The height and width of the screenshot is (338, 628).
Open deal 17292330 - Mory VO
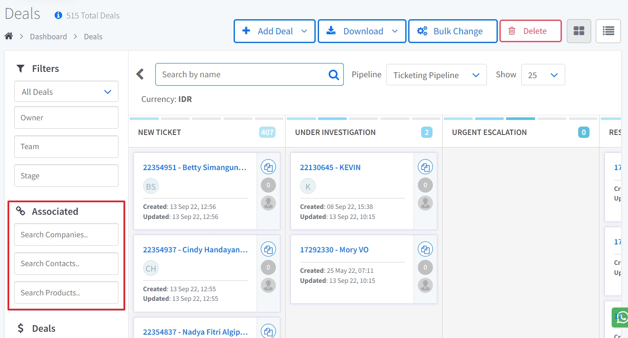pos(335,249)
